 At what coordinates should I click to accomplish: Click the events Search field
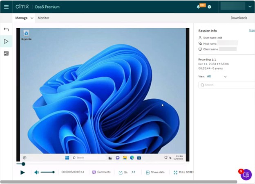pos(226,85)
